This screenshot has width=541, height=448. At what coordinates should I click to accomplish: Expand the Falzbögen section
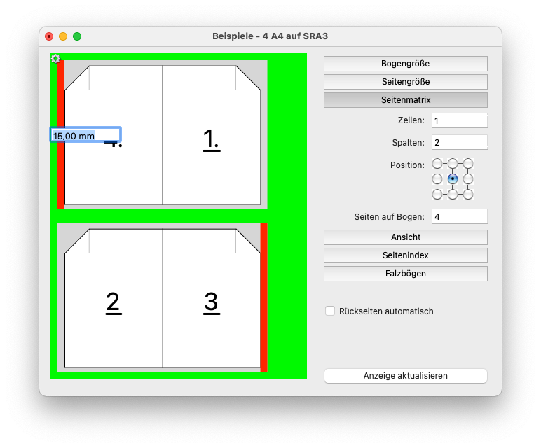point(406,274)
